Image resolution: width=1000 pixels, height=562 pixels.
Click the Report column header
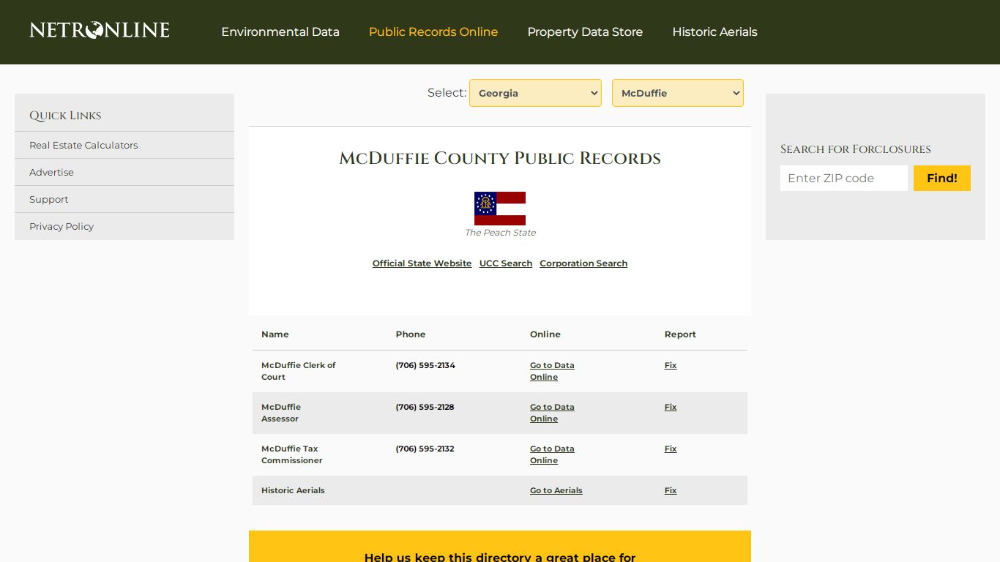click(680, 334)
